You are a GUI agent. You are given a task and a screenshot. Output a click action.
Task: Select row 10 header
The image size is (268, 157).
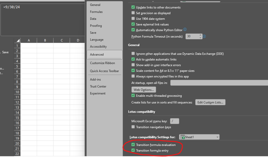(17, 92)
